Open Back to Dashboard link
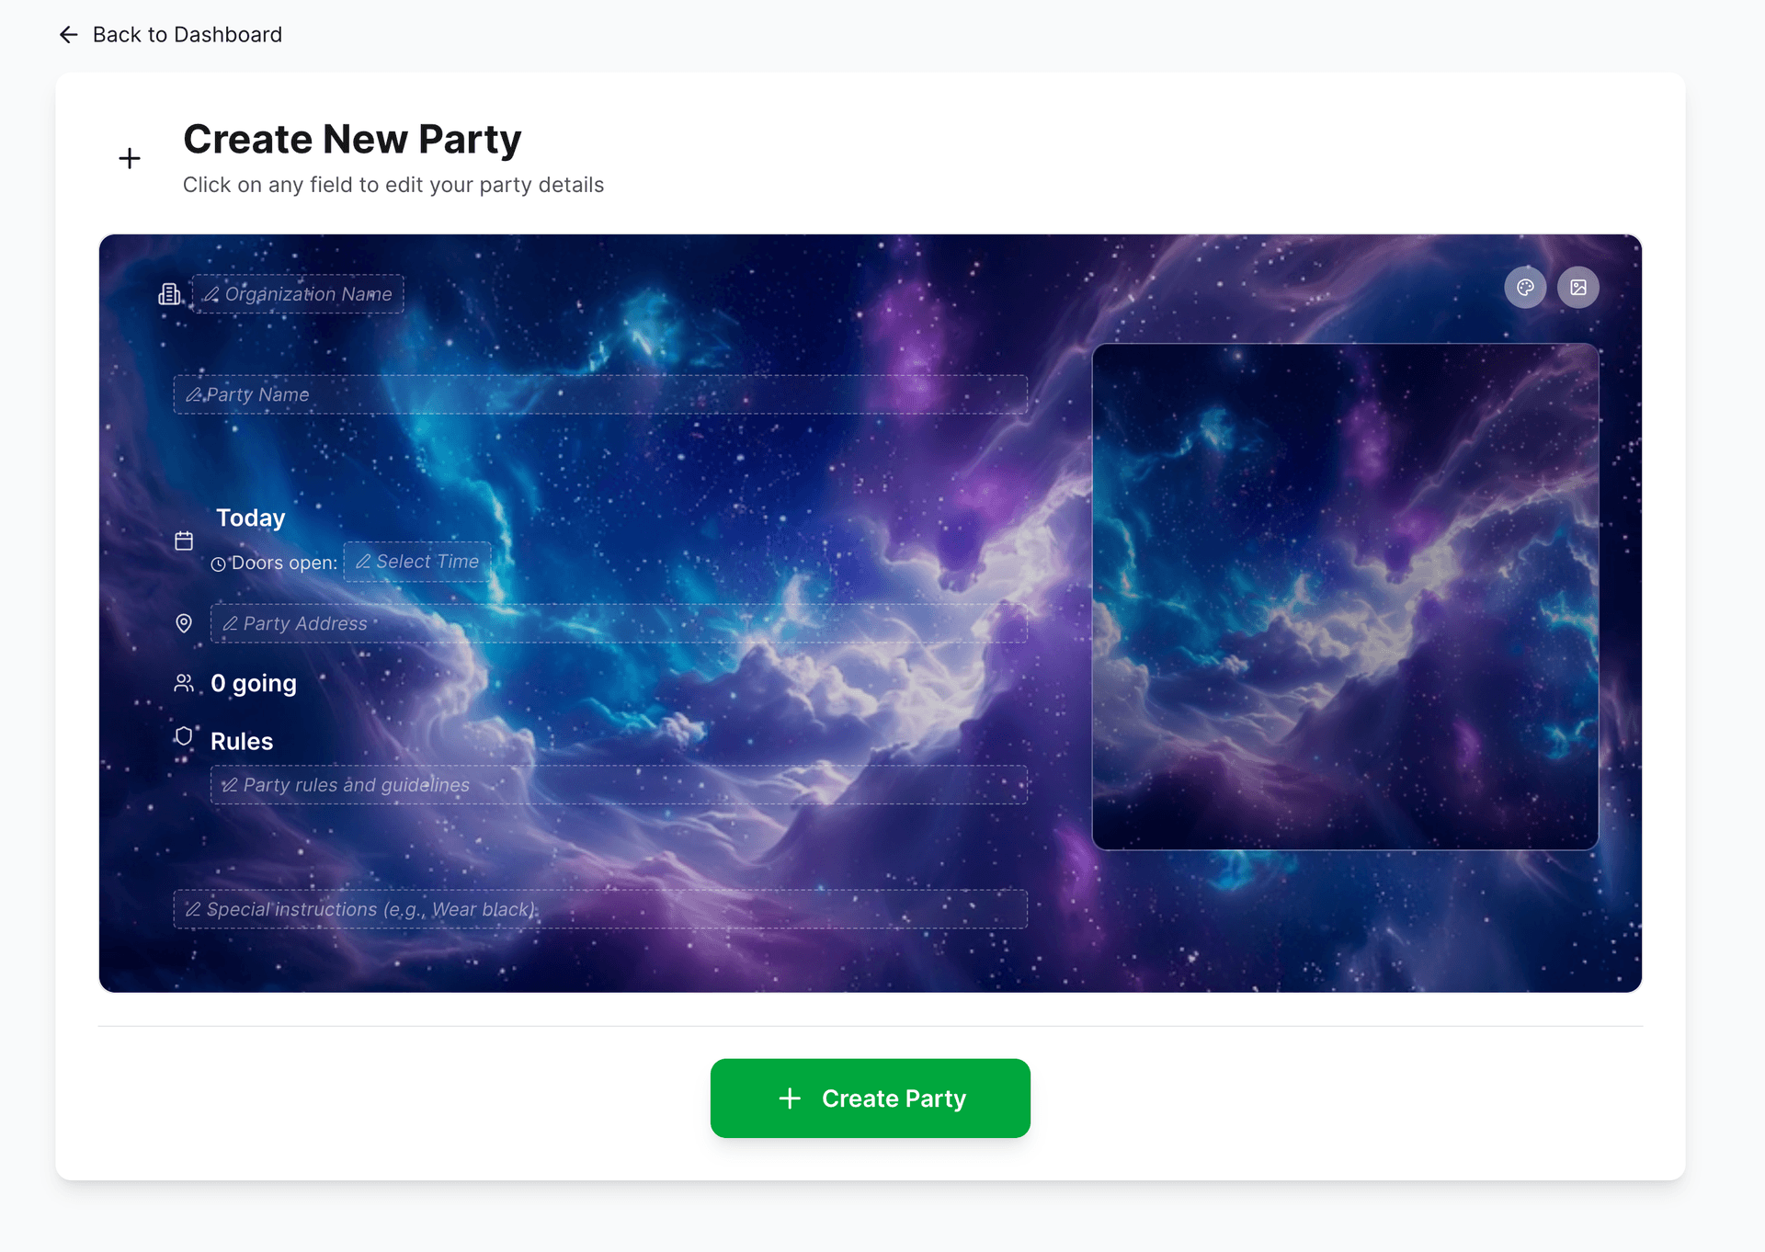This screenshot has width=1765, height=1252. click(x=186, y=34)
